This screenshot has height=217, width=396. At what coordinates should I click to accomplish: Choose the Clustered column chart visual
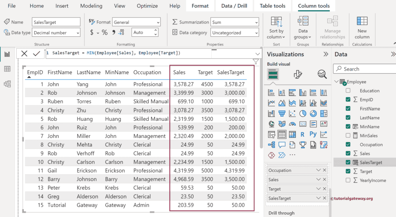[302, 93]
